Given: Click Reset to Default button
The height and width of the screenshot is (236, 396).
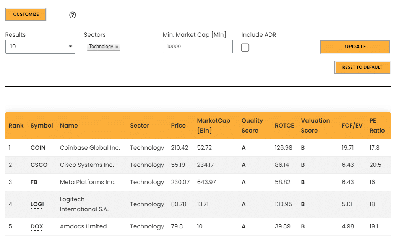Looking at the screenshot, I should pyautogui.click(x=362, y=67).
